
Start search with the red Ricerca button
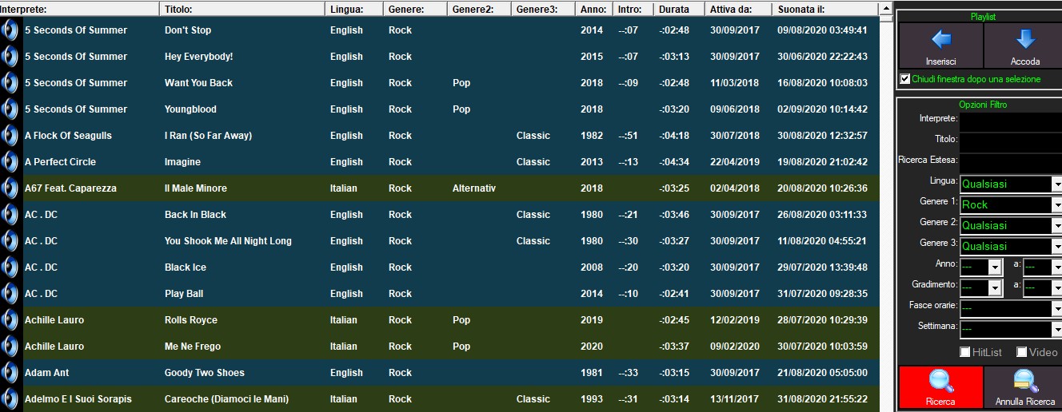[x=940, y=388]
